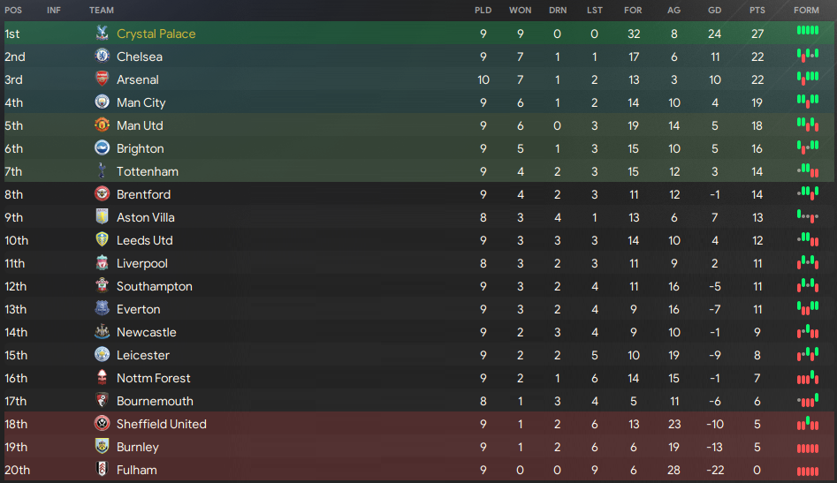Image resolution: width=837 pixels, height=483 pixels.
Task: Click the Tottenham cockerel crest
Action: pos(102,170)
